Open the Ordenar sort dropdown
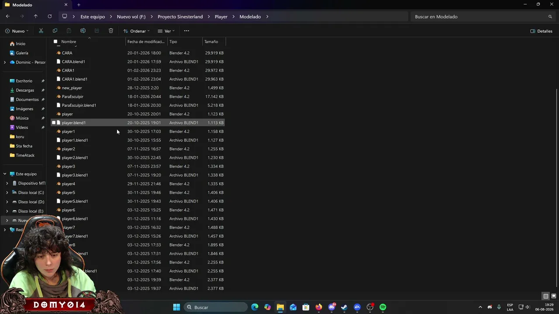The height and width of the screenshot is (314, 559). coord(136,31)
